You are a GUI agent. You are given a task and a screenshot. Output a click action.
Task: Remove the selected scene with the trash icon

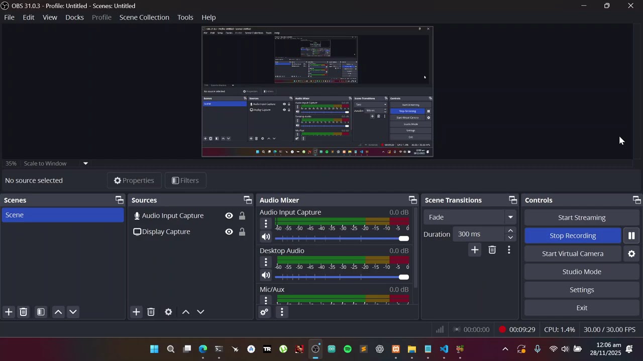23,312
